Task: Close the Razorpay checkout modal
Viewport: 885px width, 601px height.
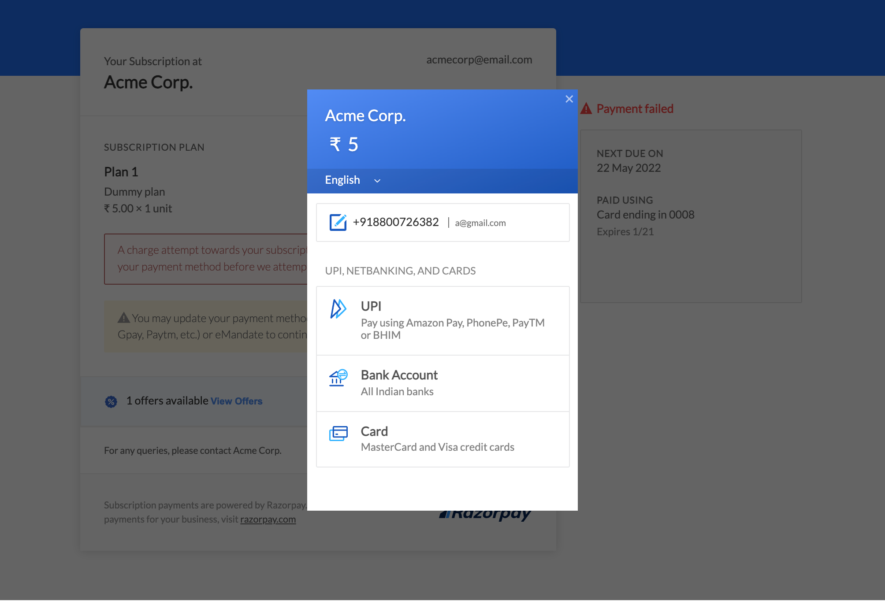Action: pyautogui.click(x=569, y=99)
